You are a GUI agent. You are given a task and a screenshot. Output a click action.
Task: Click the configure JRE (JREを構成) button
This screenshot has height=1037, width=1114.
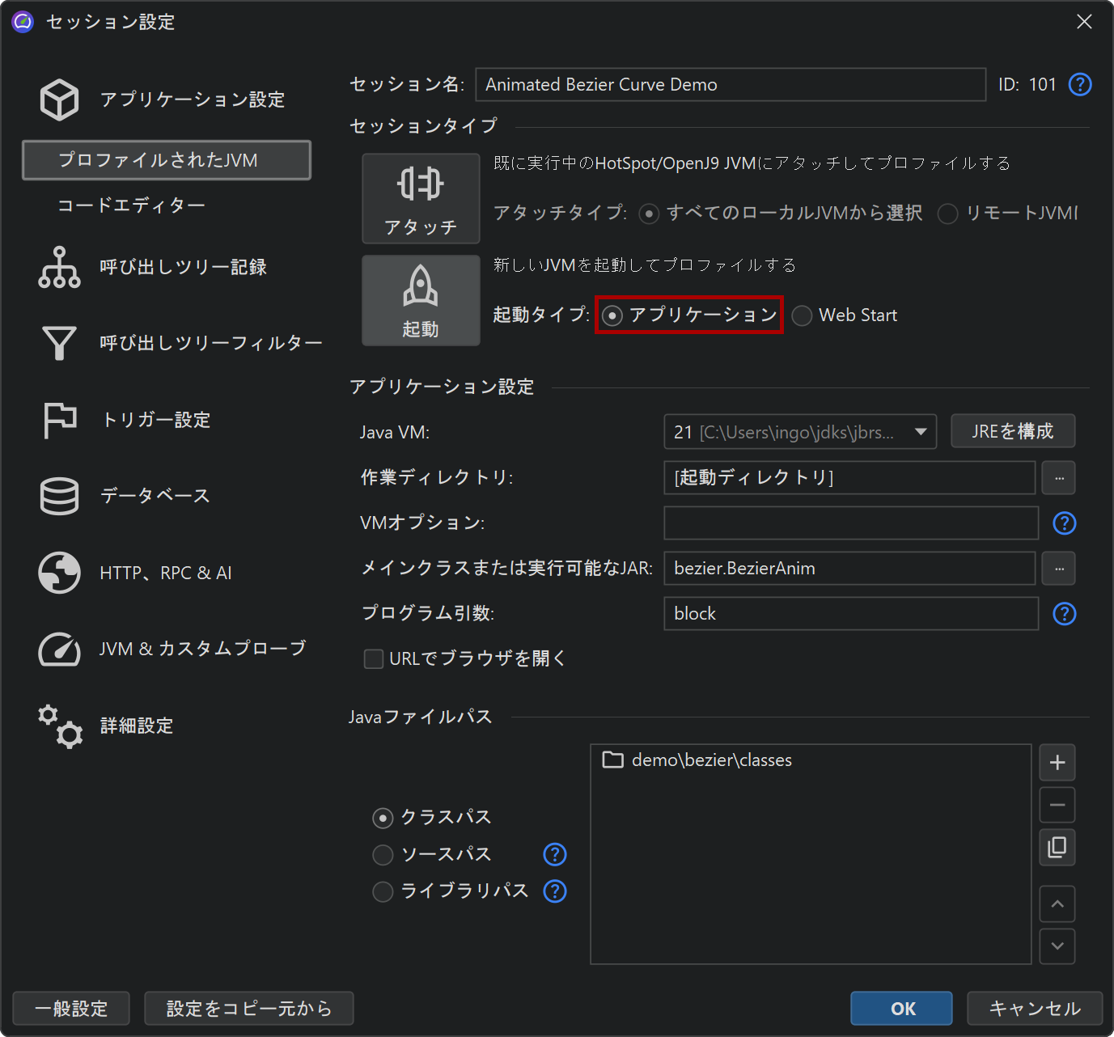pos(1012,431)
